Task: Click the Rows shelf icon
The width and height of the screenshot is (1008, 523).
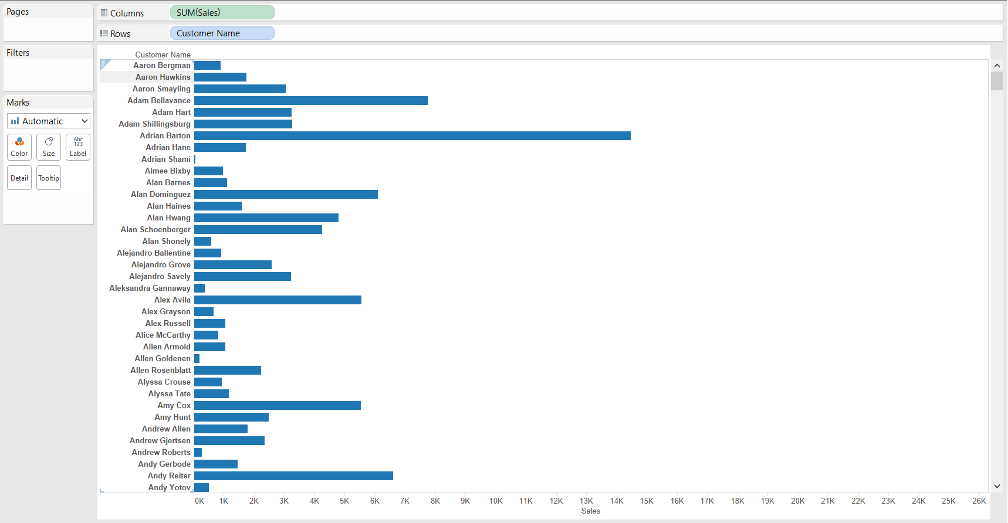Action: pyautogui.click(x=104, y=33)
